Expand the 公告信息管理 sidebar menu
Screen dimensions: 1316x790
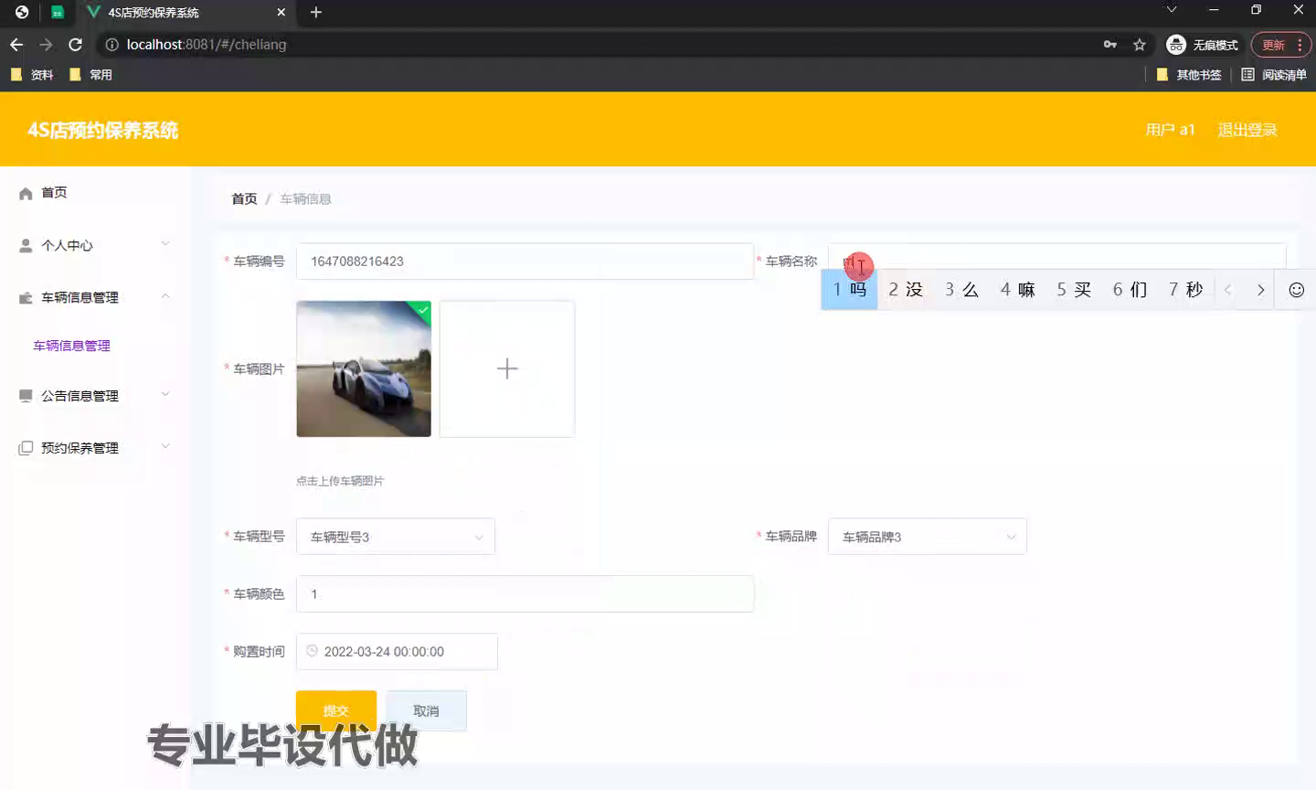[95, 396]
